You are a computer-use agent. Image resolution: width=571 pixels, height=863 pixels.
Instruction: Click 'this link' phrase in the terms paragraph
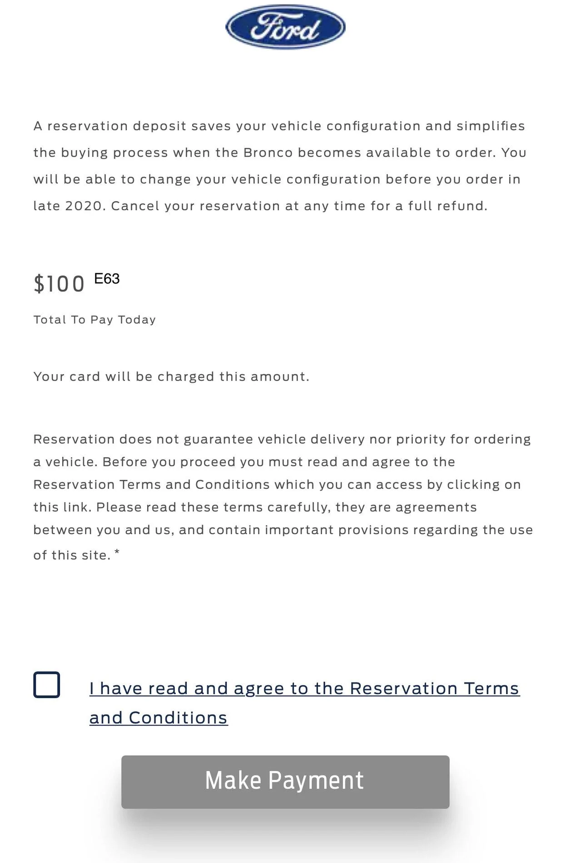(x=62, y=507)
